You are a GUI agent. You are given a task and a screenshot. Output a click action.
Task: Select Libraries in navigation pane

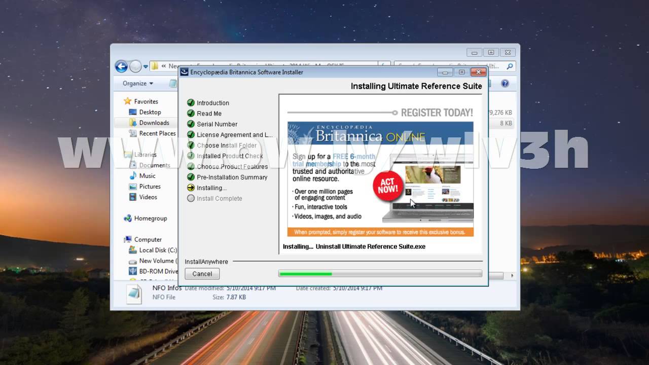pos(146,155)
